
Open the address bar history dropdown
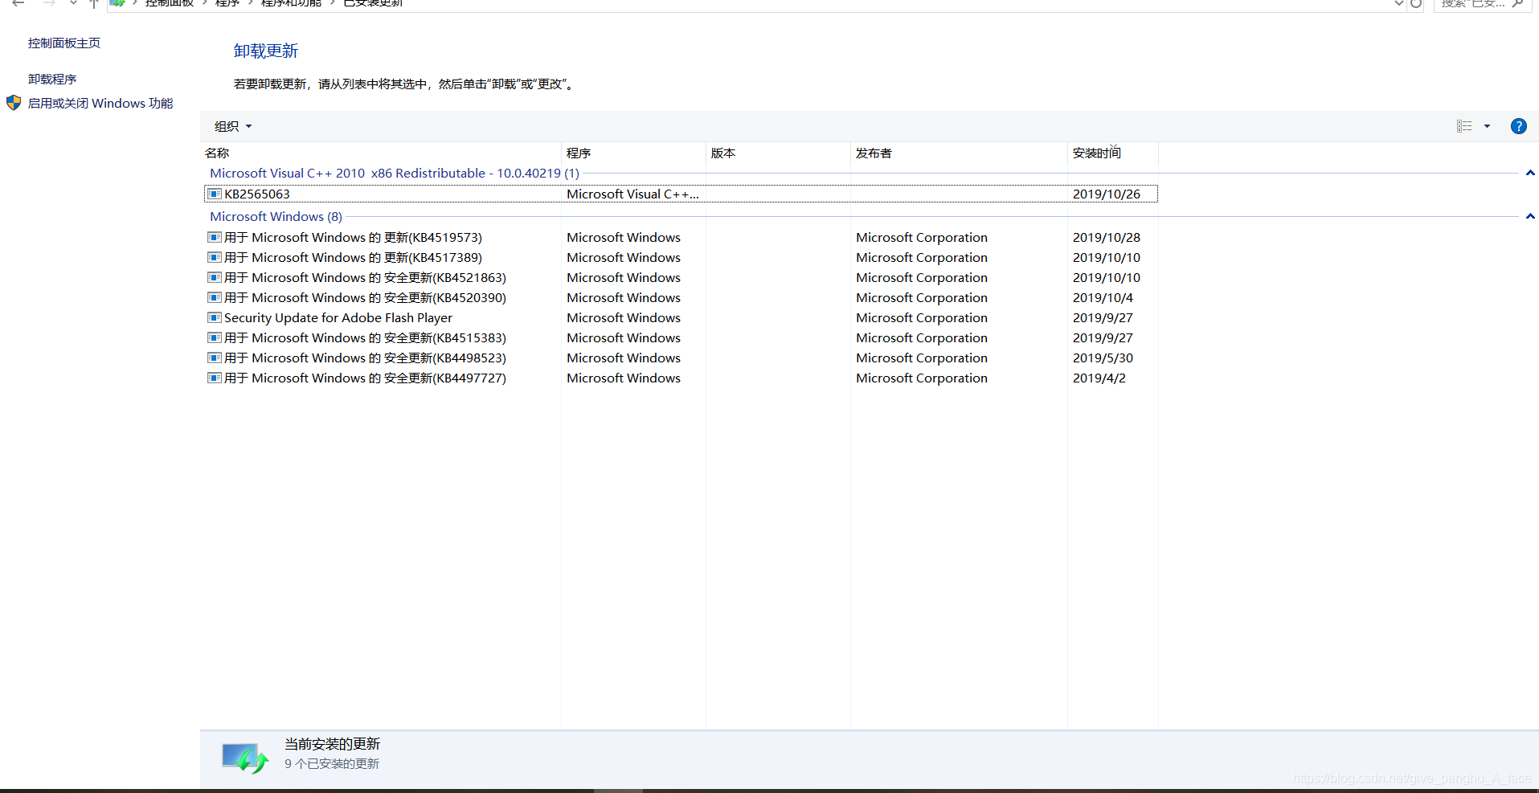pyautogui.click(x=1398, y=4)
